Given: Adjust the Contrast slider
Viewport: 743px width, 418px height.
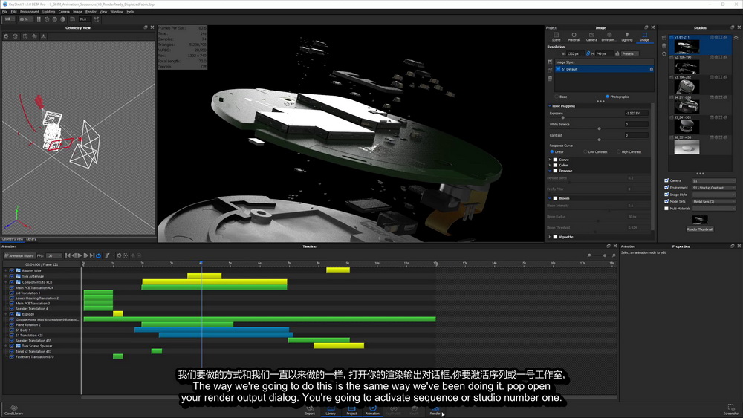Looking at the screenshot, I should [600, 139].
